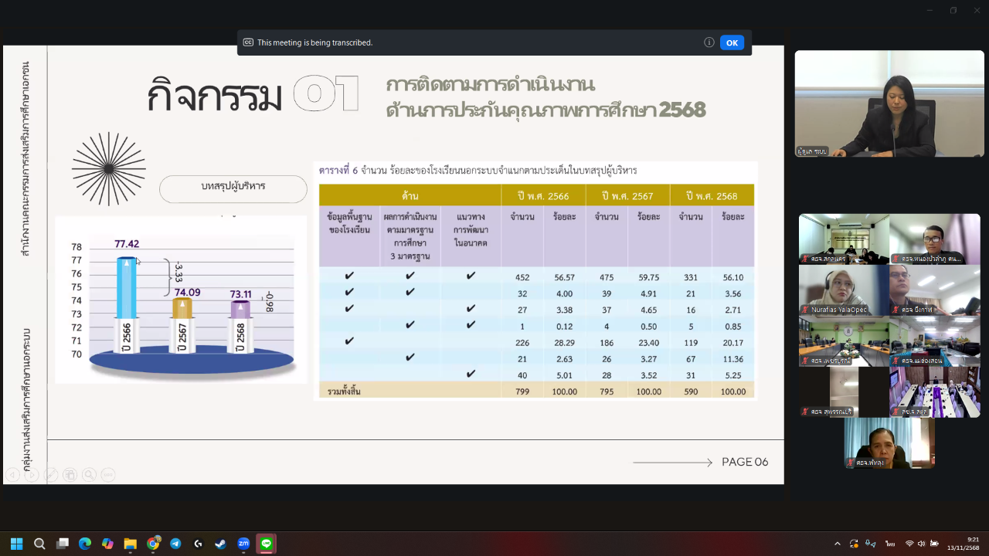Open the slideshow more options button

(108, 475)
